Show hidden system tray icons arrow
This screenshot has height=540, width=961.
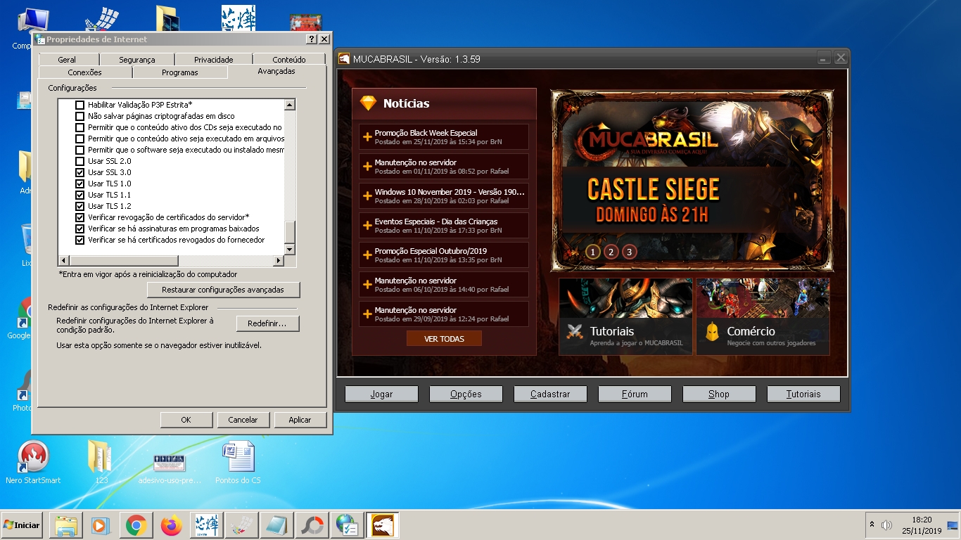872,525
